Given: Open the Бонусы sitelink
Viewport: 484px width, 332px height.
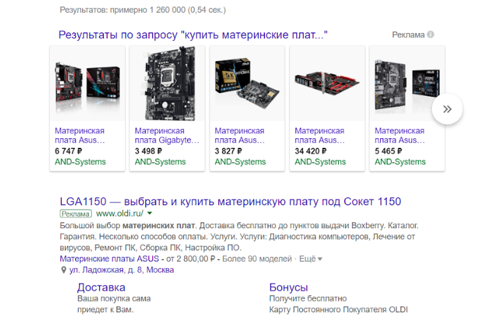Looking at the screenshot, I should click(288, 287).
